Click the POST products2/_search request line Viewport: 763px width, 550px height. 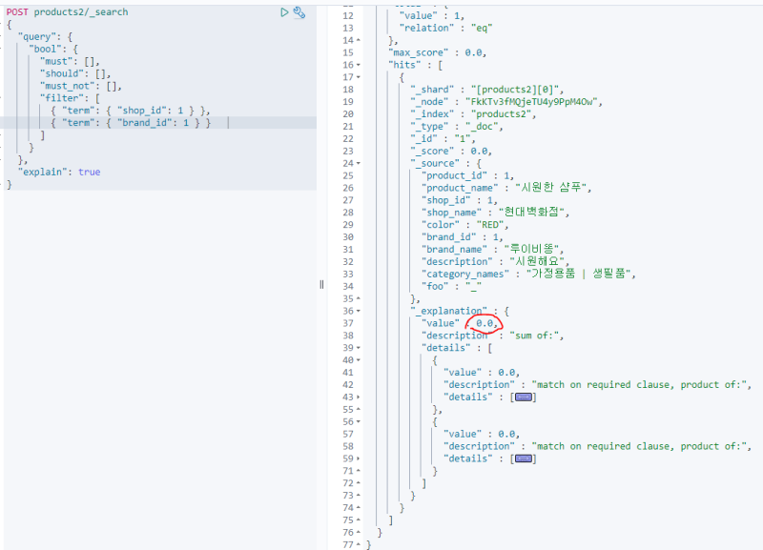click(67, 12)
